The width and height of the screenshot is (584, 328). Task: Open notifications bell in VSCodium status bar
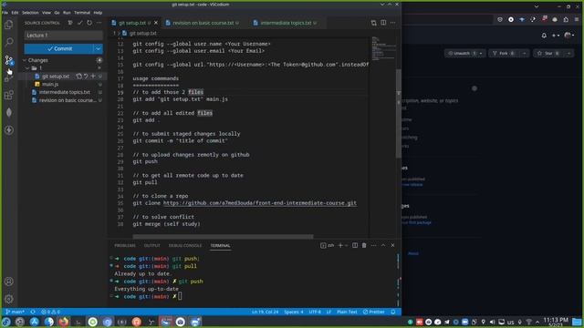393,312
